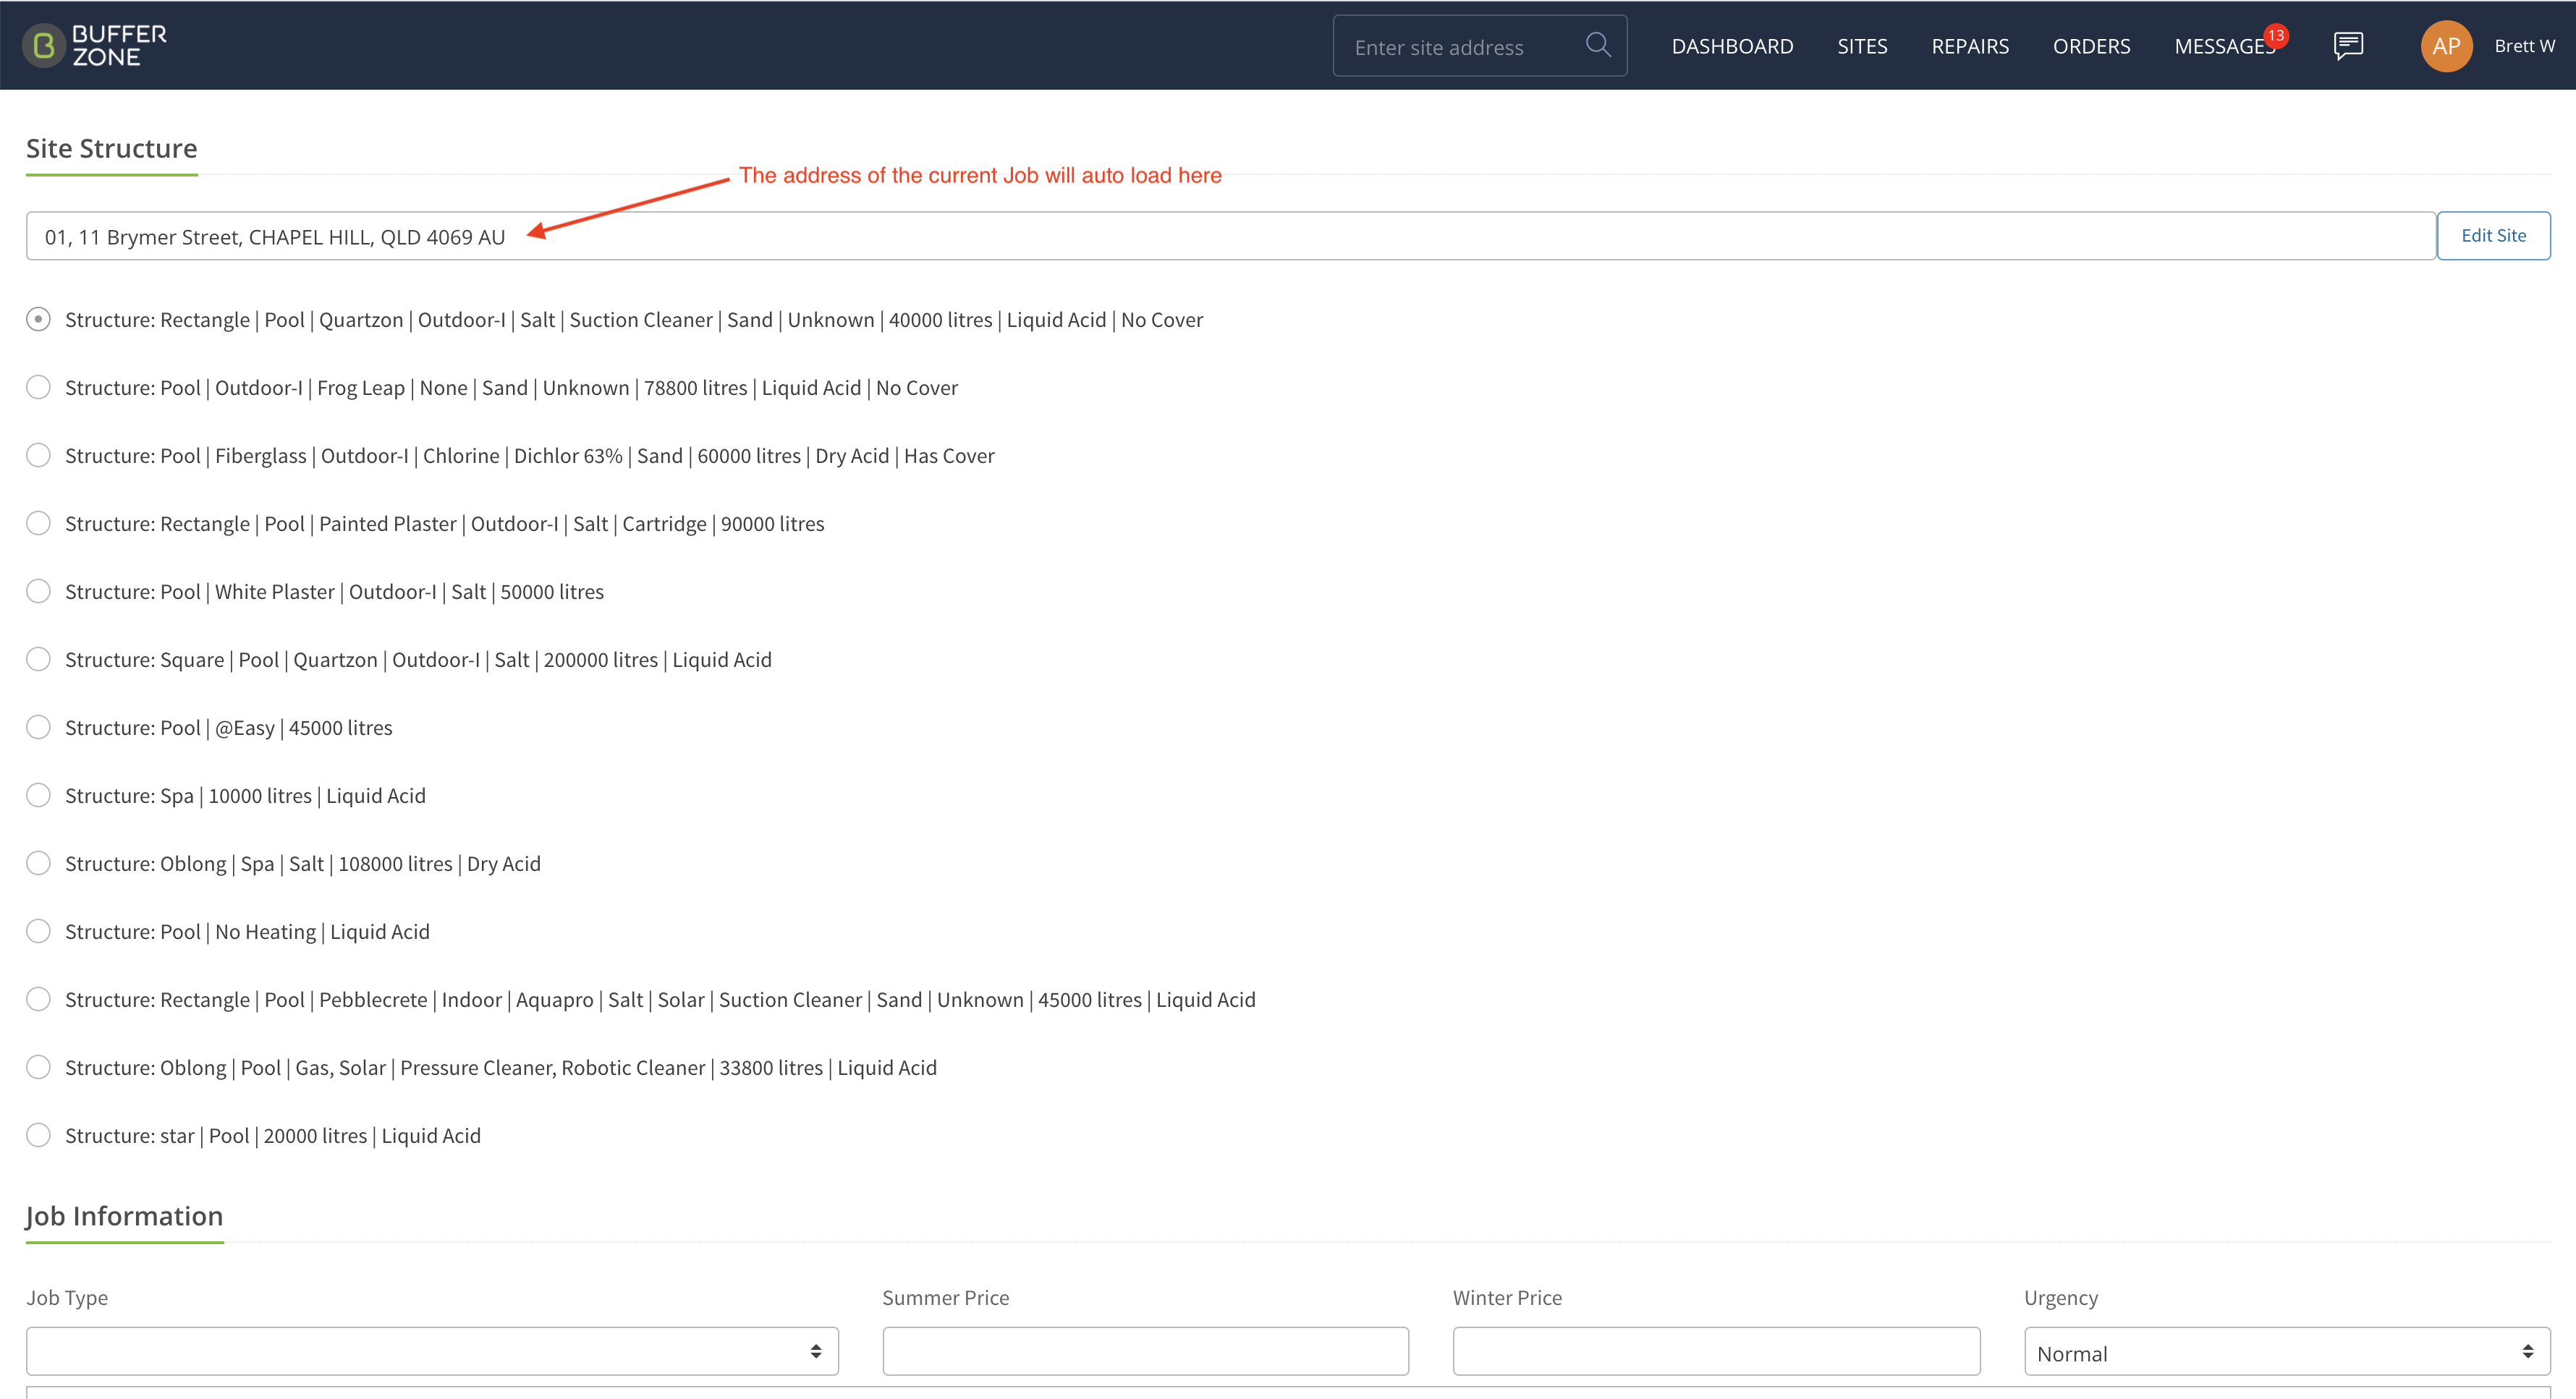Screen dimensions: 2576x1399
Task: Open the chat bubble icon
Action: click(2348, 45)
